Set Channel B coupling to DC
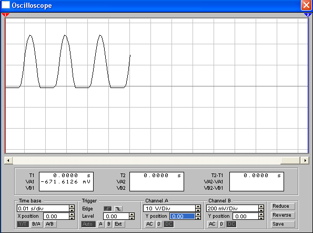Viewport: 313px width, 233px height. [x=231, y=224]
